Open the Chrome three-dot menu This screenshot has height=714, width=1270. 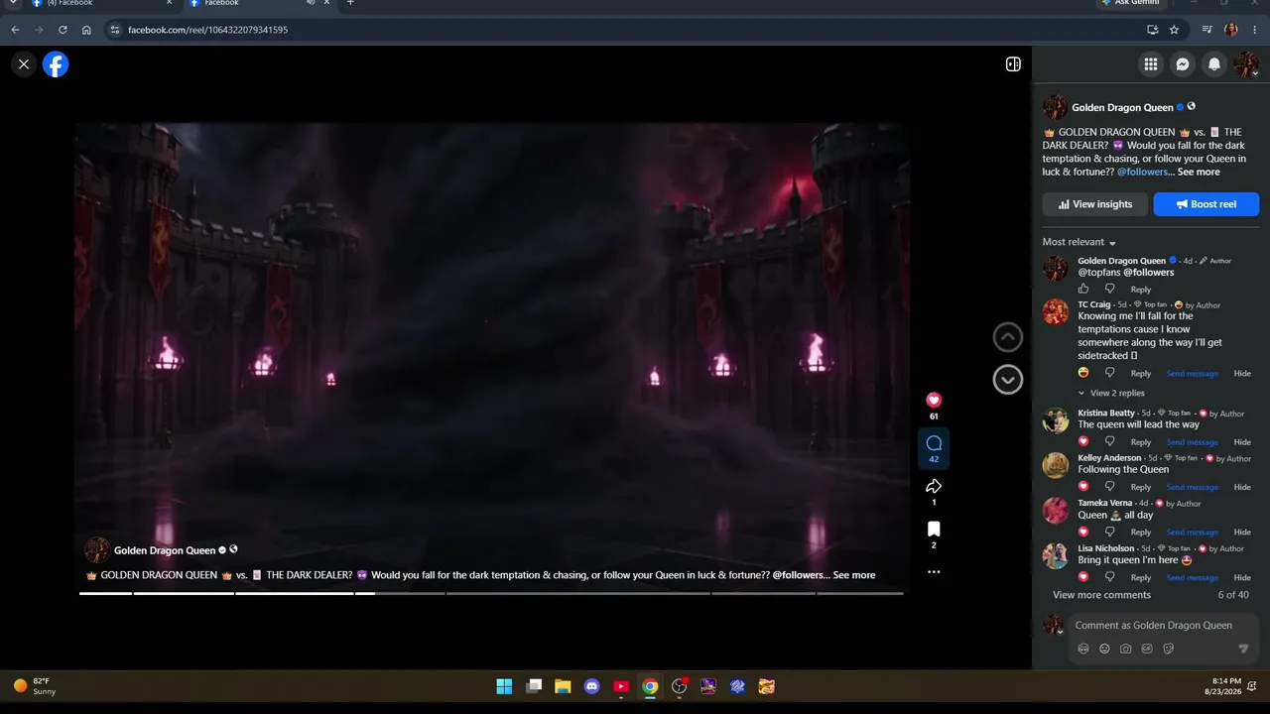click(1254, 30)
